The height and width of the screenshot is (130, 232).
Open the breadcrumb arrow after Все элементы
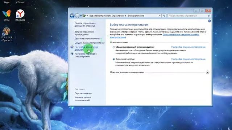tap(126, 16)
